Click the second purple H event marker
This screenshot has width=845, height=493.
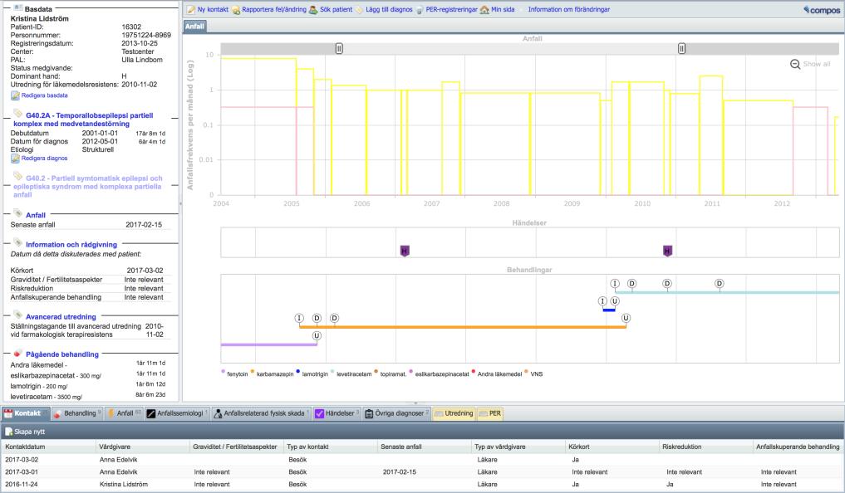coord(668,251)
